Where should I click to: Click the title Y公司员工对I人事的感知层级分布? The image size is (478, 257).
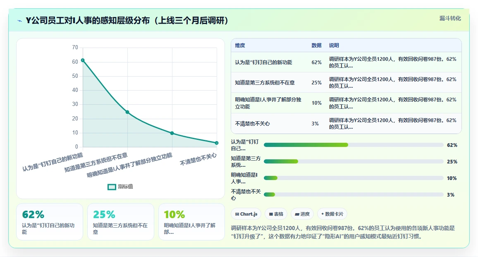click(127, 20)
